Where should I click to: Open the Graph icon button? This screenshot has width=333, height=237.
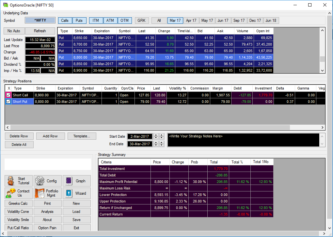77,181
